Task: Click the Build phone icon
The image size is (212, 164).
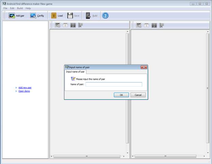Action: 88,16
